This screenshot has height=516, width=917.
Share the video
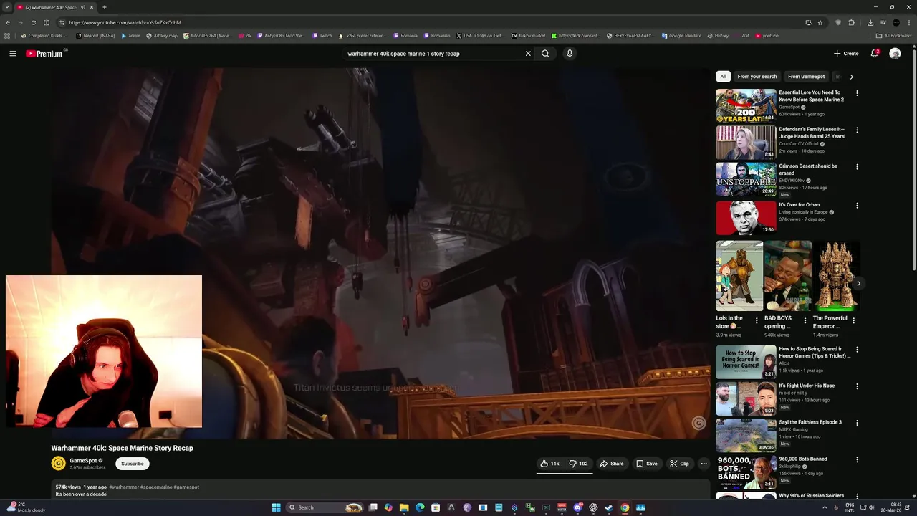point(612,464)
